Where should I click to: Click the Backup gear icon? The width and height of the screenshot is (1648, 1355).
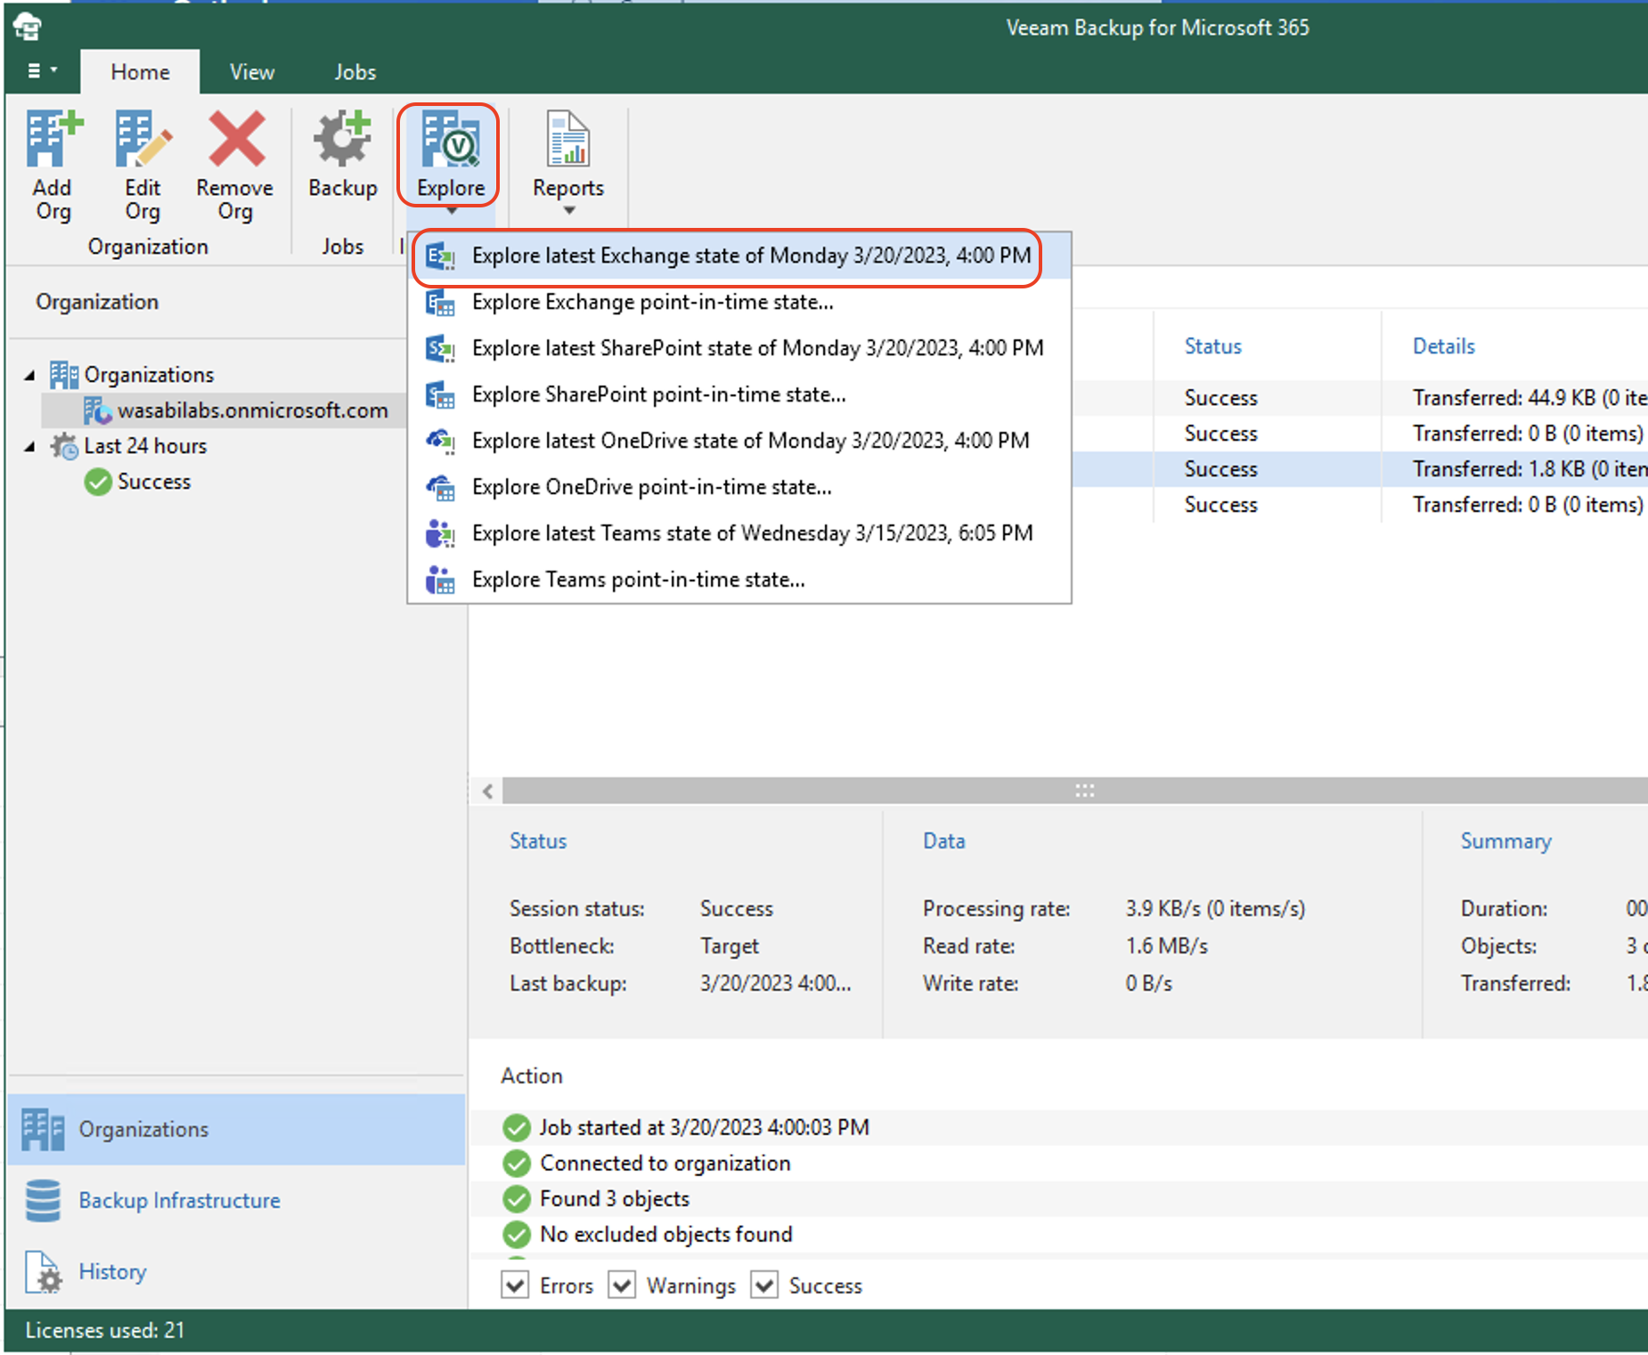[x=343, y=139]
